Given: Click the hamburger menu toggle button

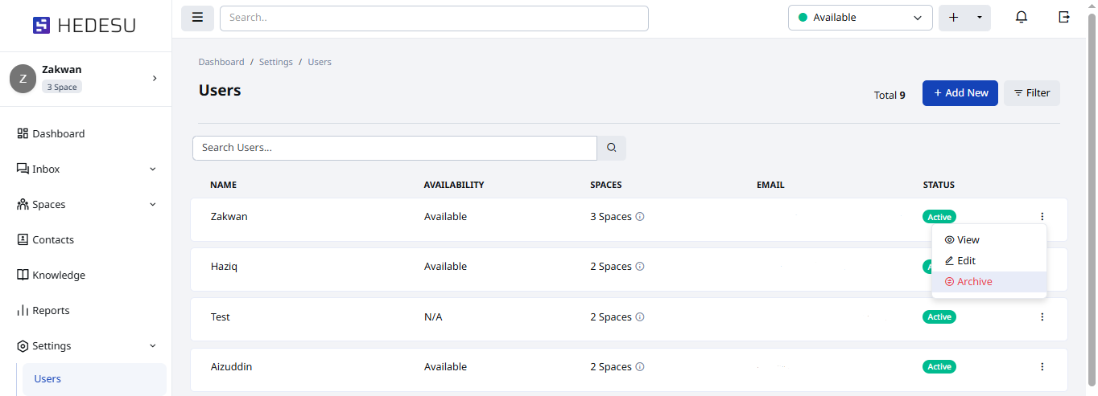Looking at the screenshot, I should coord(197,18).
